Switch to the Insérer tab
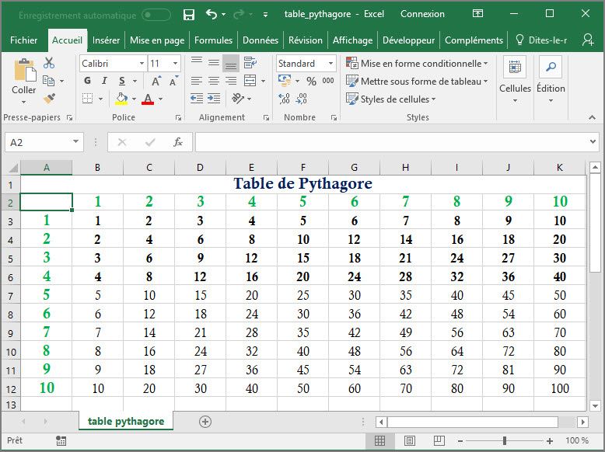Image resolution: width=605 pixels, height=452 pixels. point(106,40)
